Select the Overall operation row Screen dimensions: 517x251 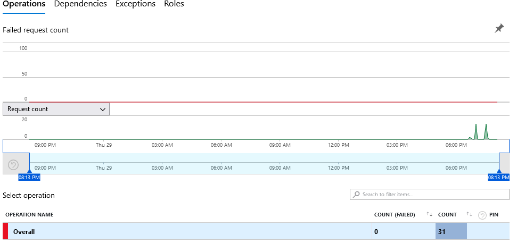(x=186, y=231)
